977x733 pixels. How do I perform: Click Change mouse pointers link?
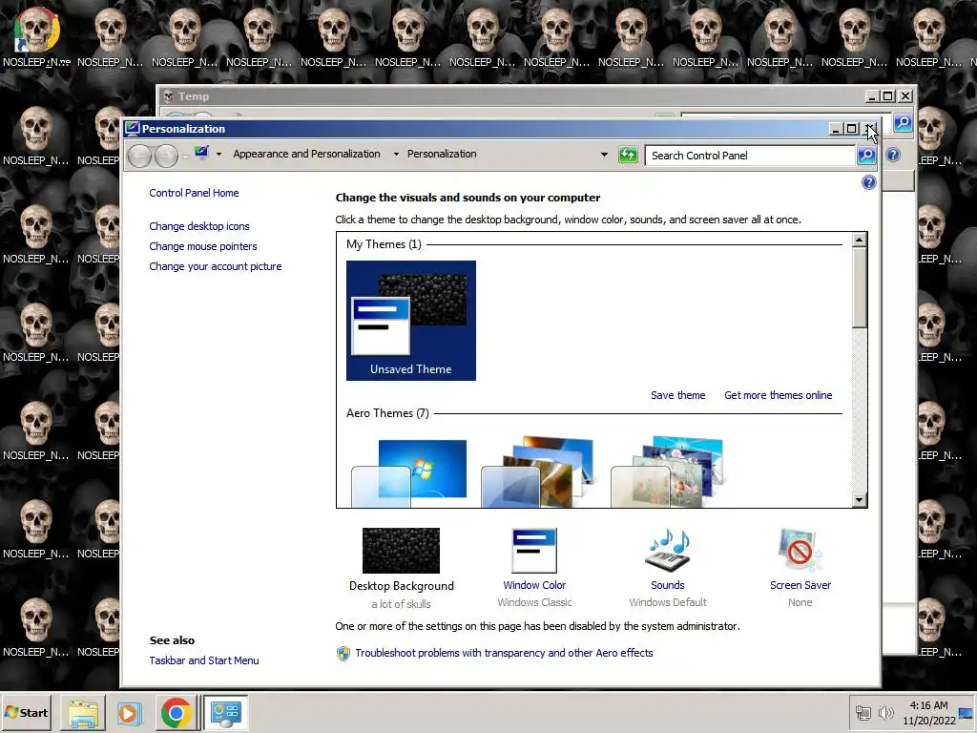point(202,246)
